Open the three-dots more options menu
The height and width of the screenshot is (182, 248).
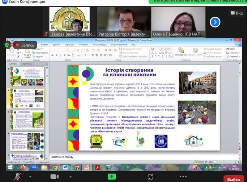(x=183, y=176)
